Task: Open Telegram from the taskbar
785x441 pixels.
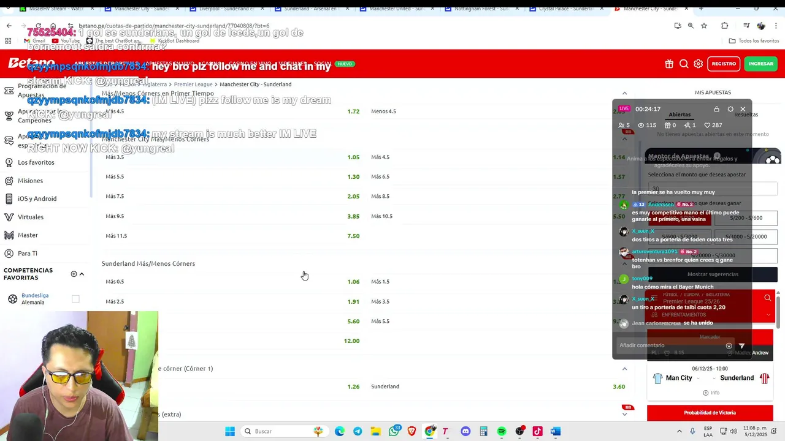Action: coord(358,431)
